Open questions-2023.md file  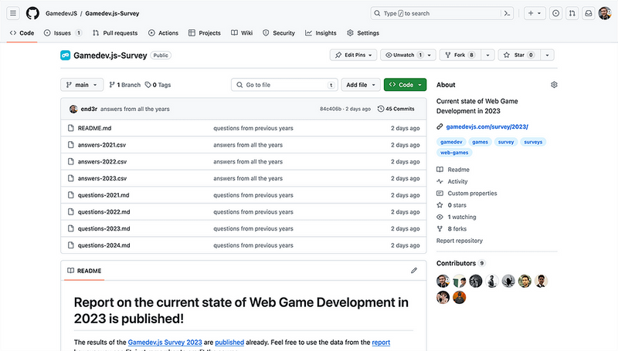[104, 228]
